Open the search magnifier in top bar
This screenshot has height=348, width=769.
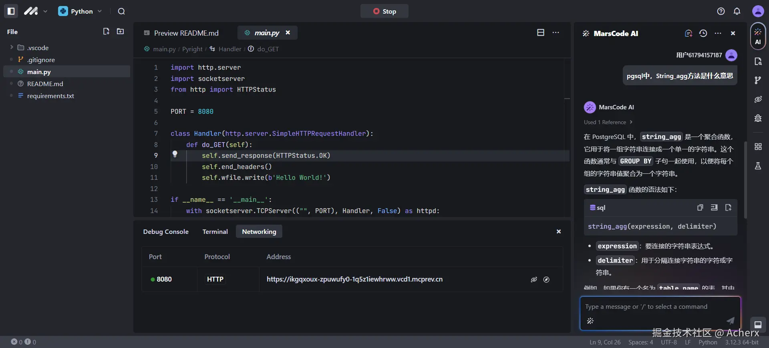click(121, 11)
